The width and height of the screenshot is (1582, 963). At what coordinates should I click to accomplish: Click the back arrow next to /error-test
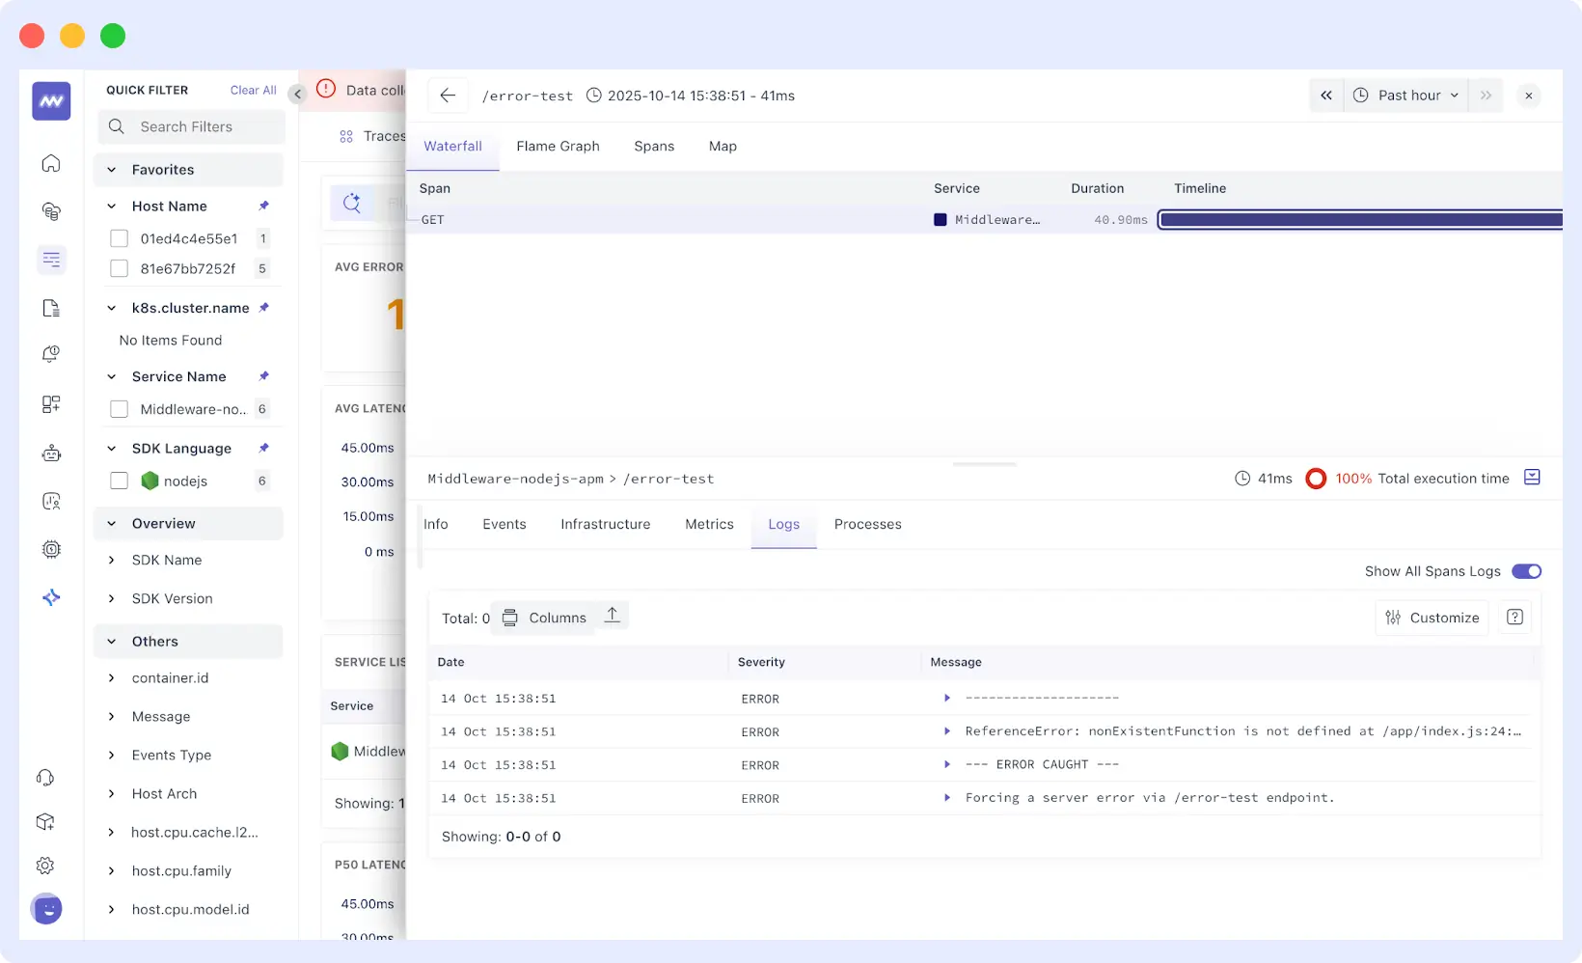[448, 96]
